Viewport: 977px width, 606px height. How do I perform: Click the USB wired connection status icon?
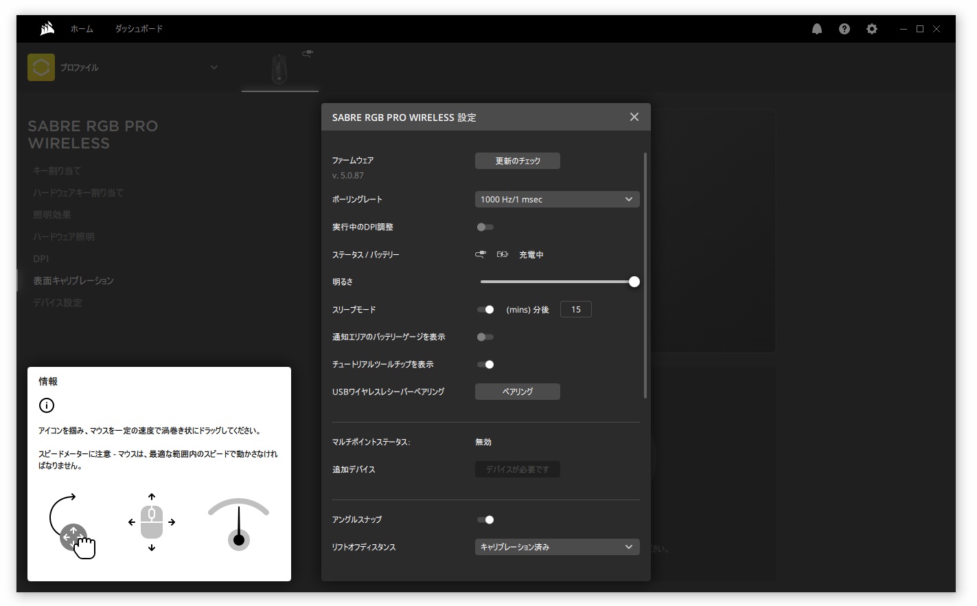tap(481, 254)
